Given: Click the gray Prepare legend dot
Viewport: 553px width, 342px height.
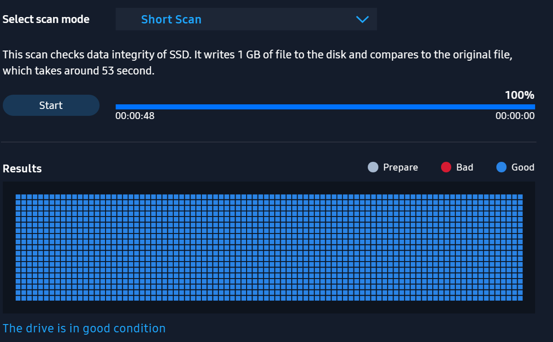Looking at the screenshot, I should tap(373, 167).
